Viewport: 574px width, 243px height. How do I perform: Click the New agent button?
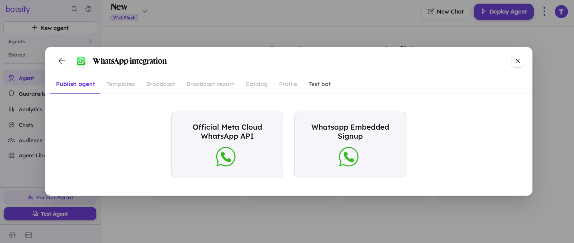coord(50,28)
